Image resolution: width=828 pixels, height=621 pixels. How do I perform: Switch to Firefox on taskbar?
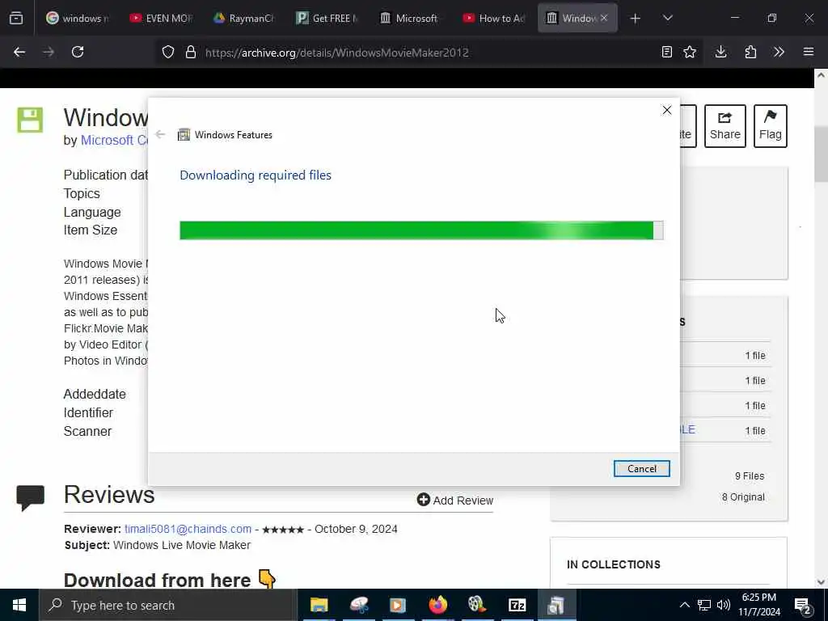point(437,605)
